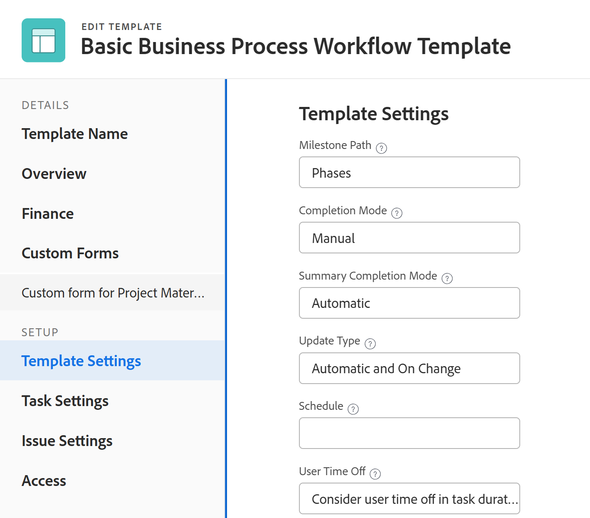The width and height of the screenshot is (590, 518).
Task: Click the teal template icon in header
Action: click(x=43, y=40)
